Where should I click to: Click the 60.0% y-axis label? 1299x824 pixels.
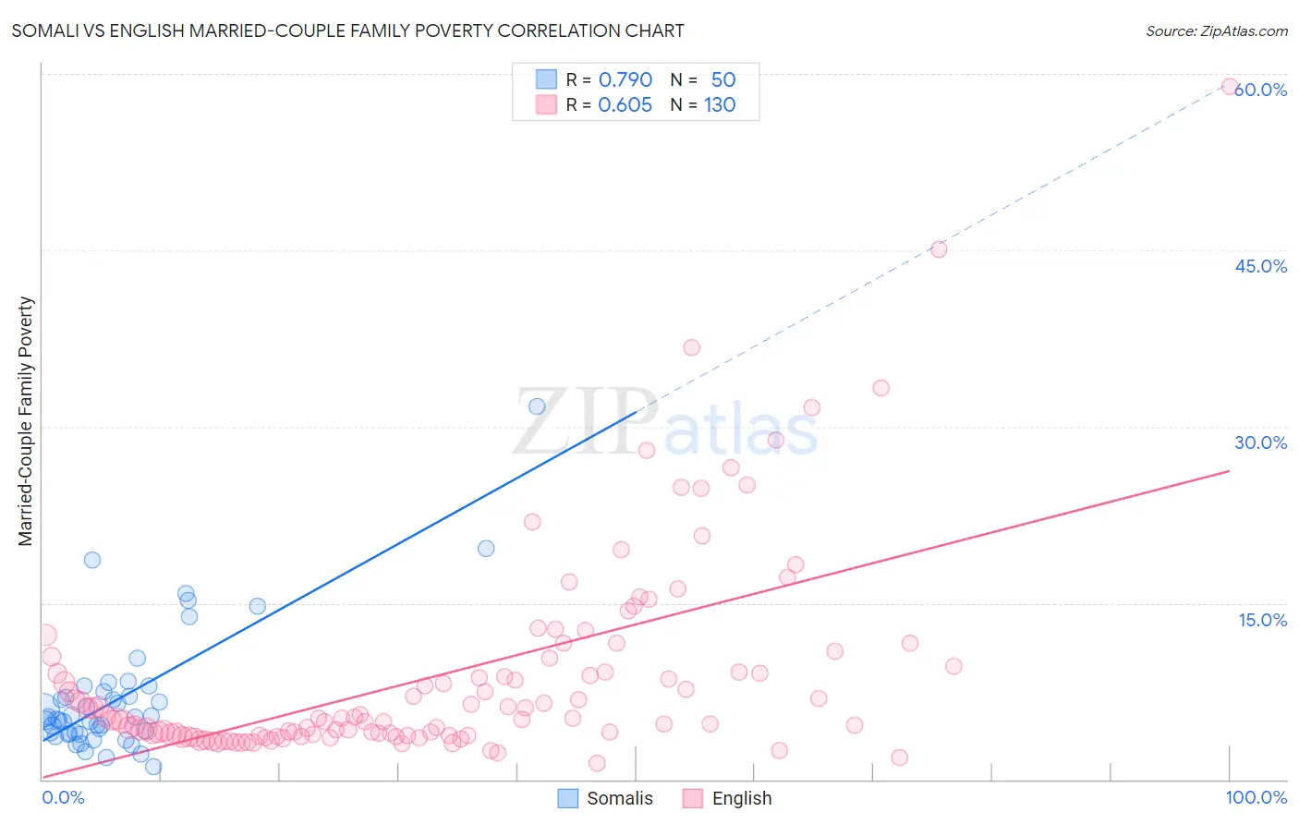(1262, 90)
